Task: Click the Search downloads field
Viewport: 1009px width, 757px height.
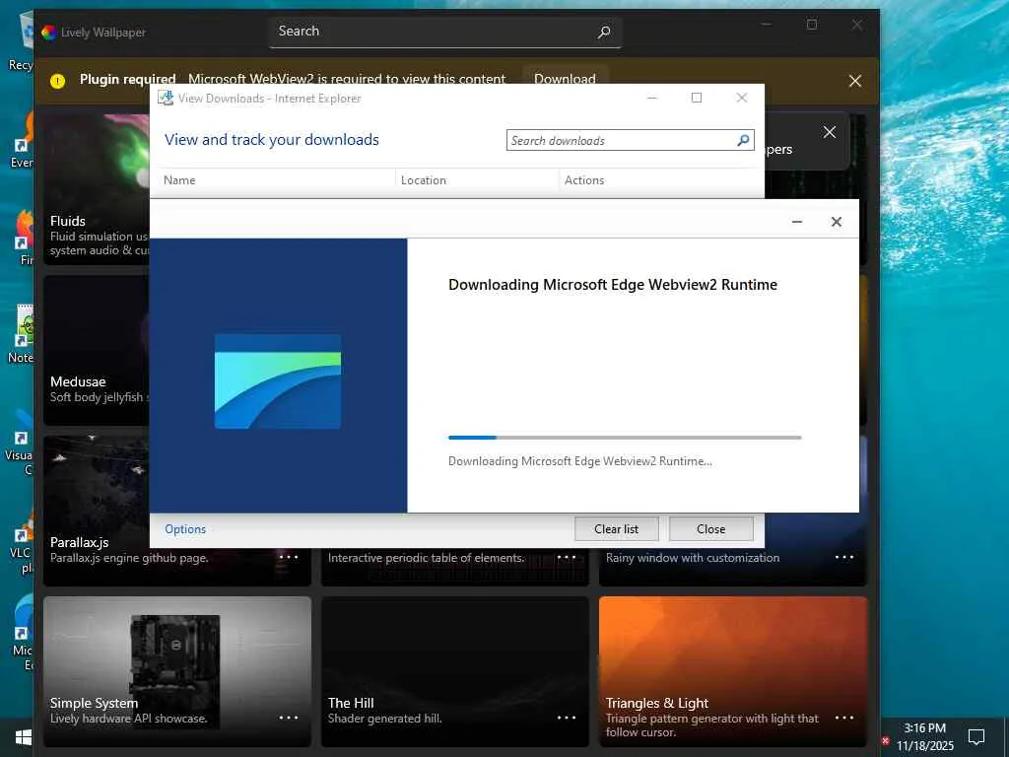Action: pos(630,140)
